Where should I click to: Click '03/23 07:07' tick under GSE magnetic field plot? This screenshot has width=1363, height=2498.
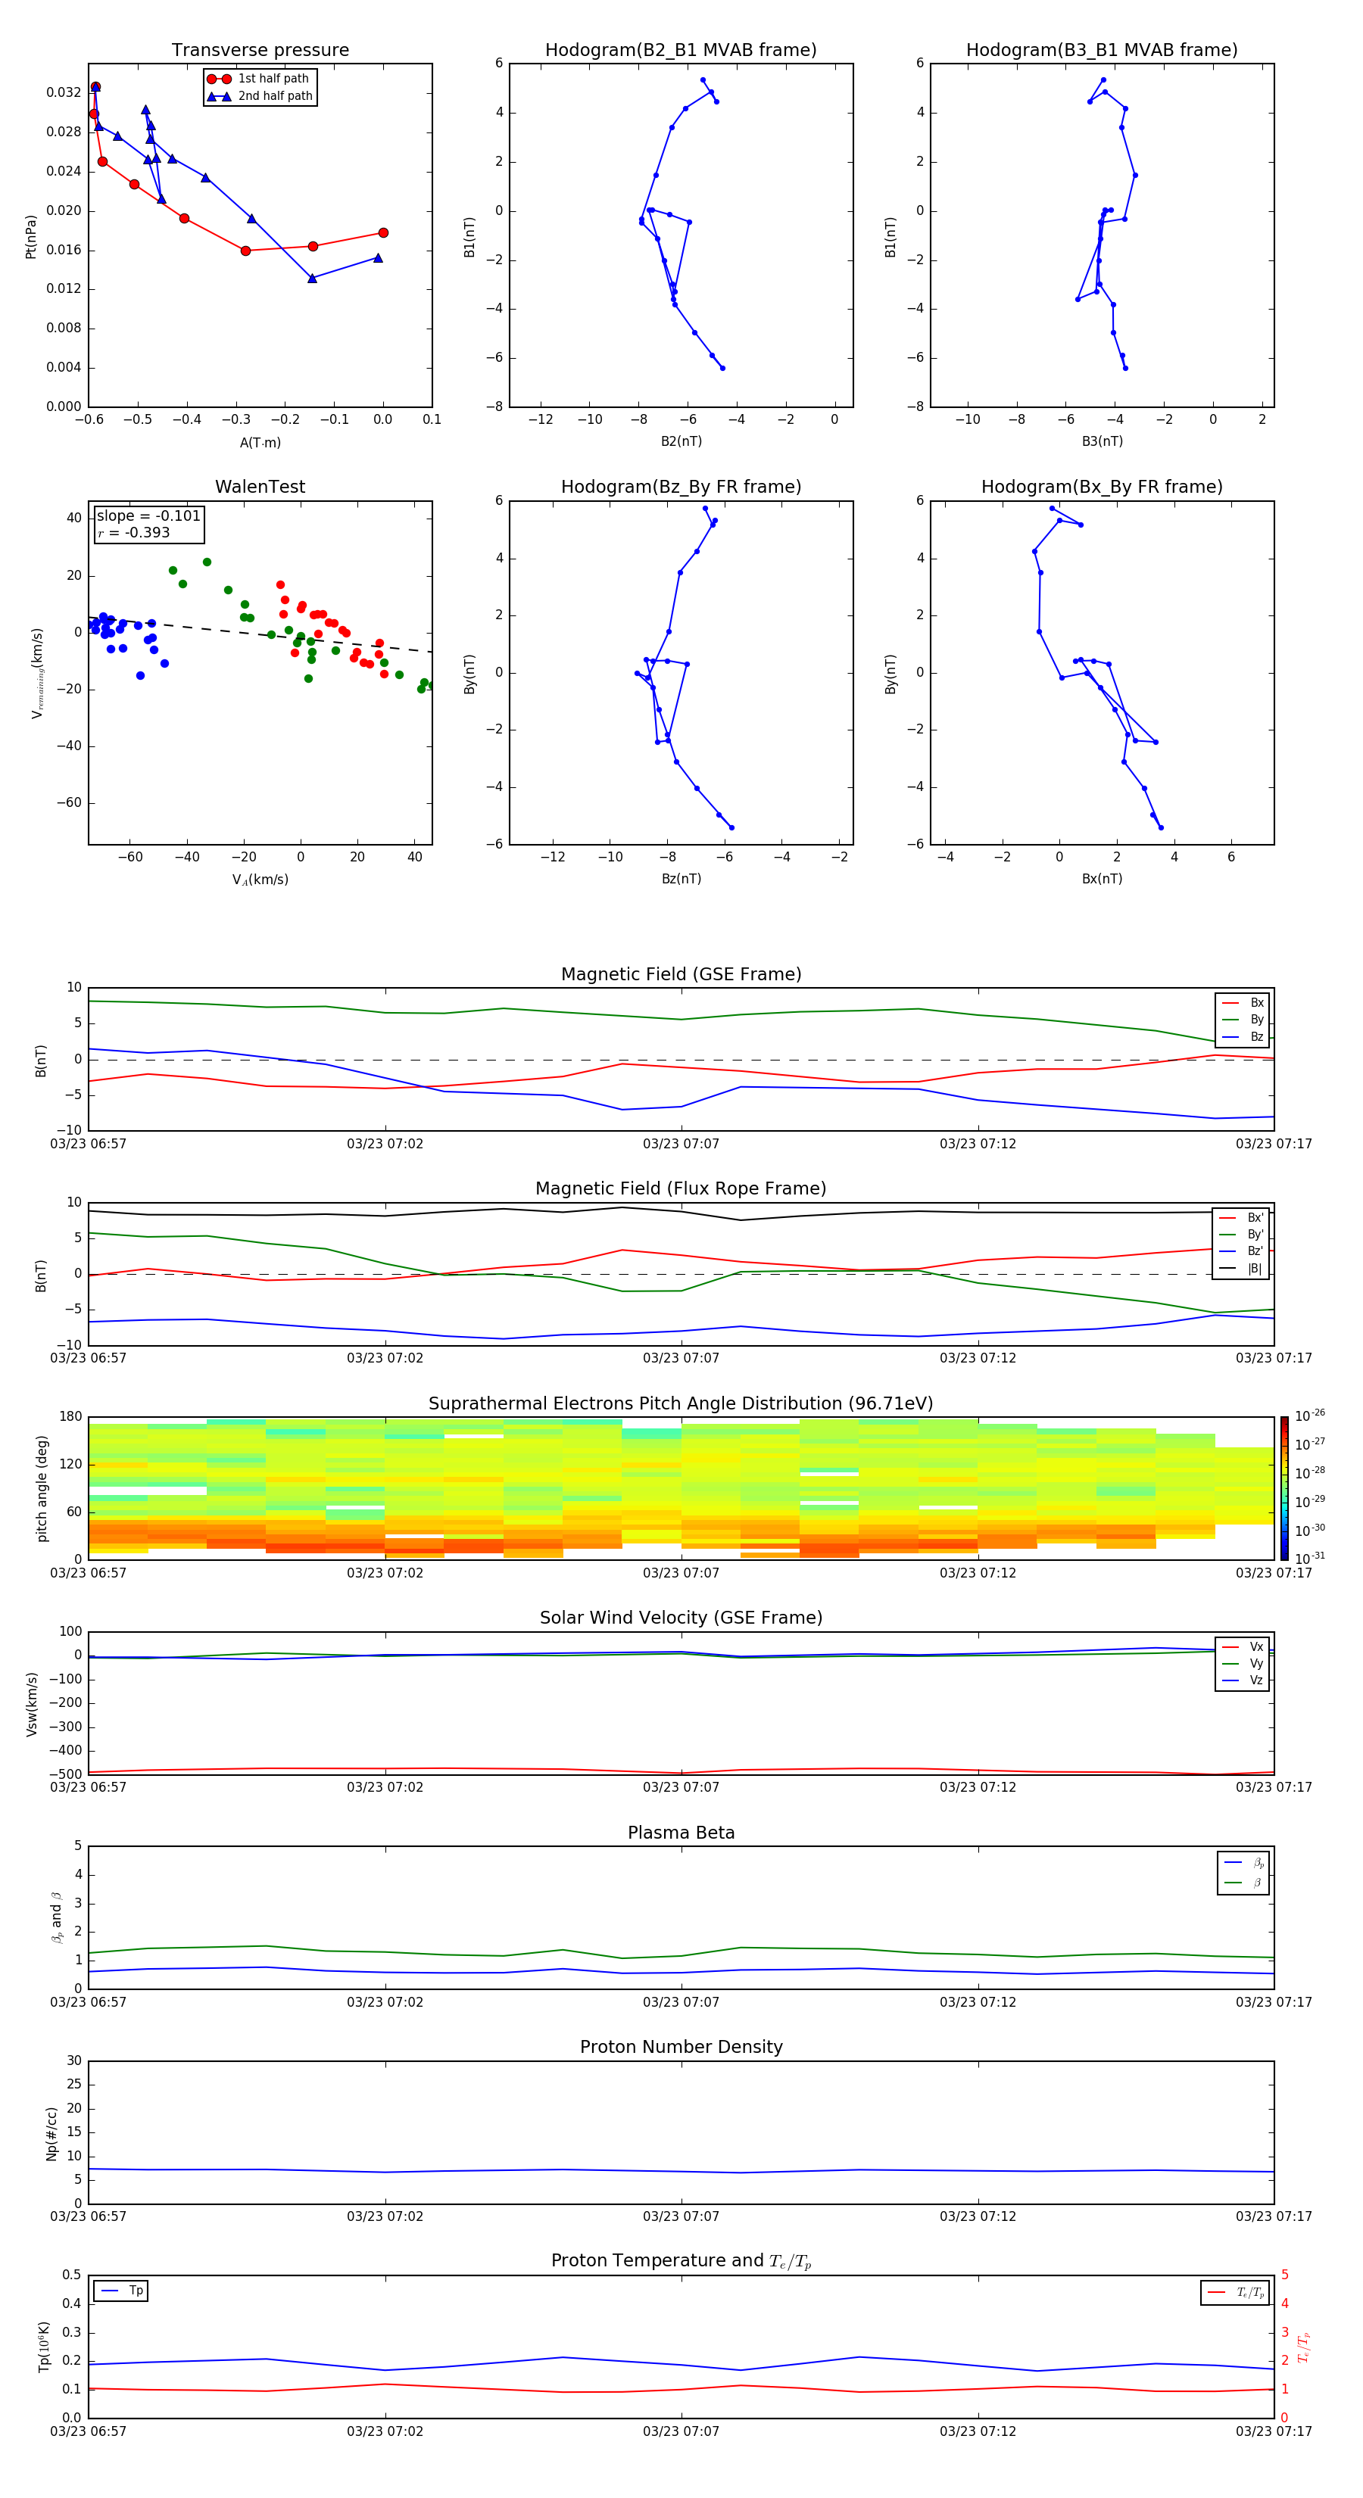[x=681, y=1145]
